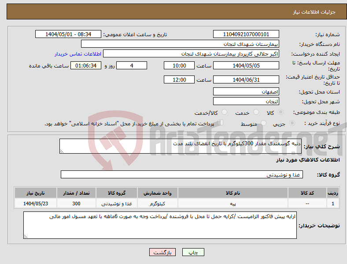Click the توضیحات خریدار notes textarea

(x=160, y=225)
